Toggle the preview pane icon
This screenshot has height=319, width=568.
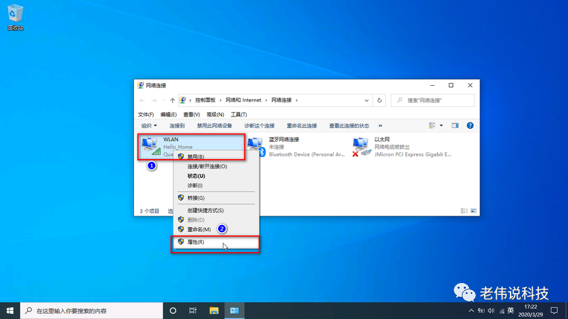[455, 125]
